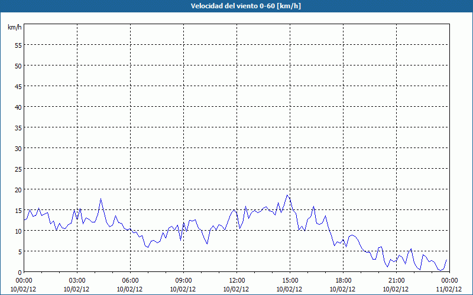The width and height of the screenshot is (473, 295).
Task: Click the y-axis value 10
Action: tap(18, 231)
